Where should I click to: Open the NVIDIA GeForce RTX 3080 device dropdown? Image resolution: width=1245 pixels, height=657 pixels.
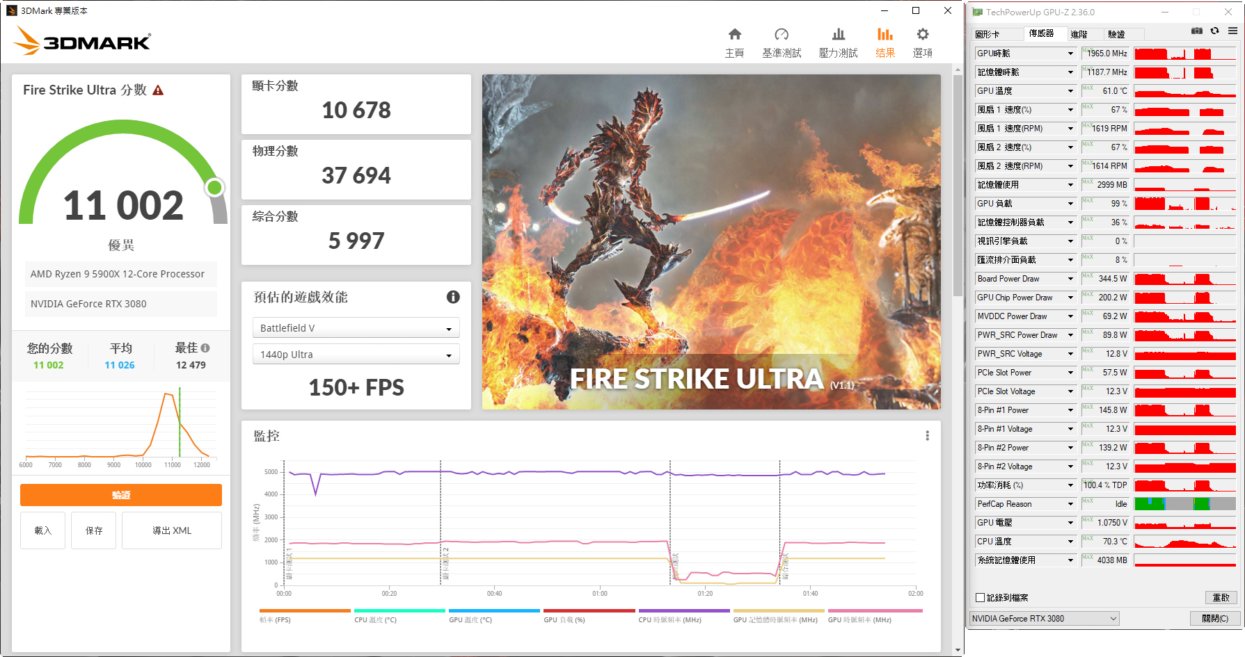[x=1044, y=618]
